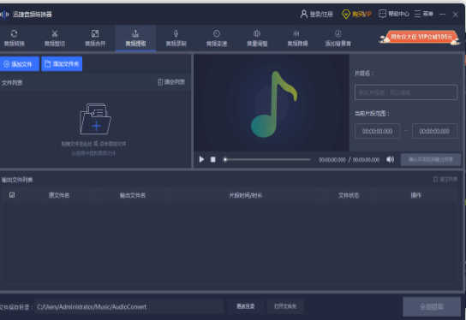The image size is (466, 320).
Task: Start playback with the play button
Action: click(x=201, y=159)
